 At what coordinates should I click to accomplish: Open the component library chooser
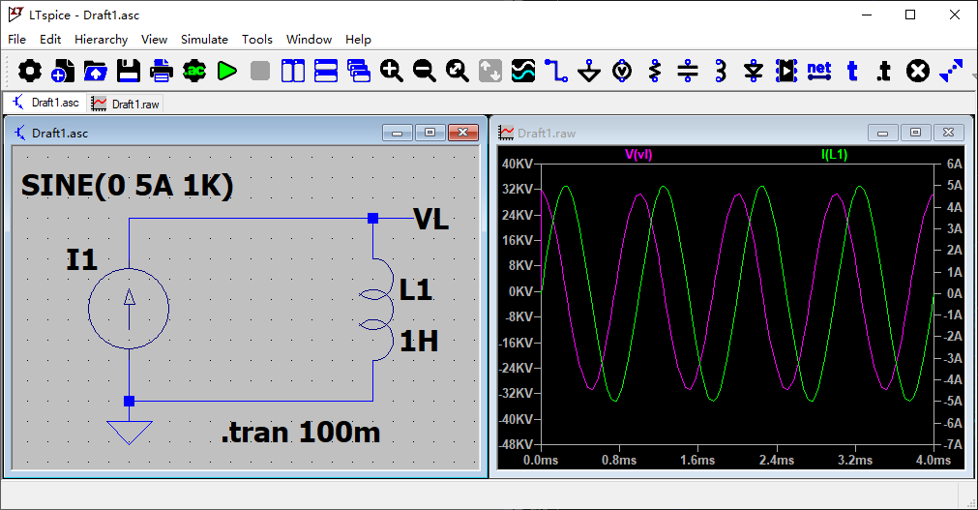pos(786,71)
